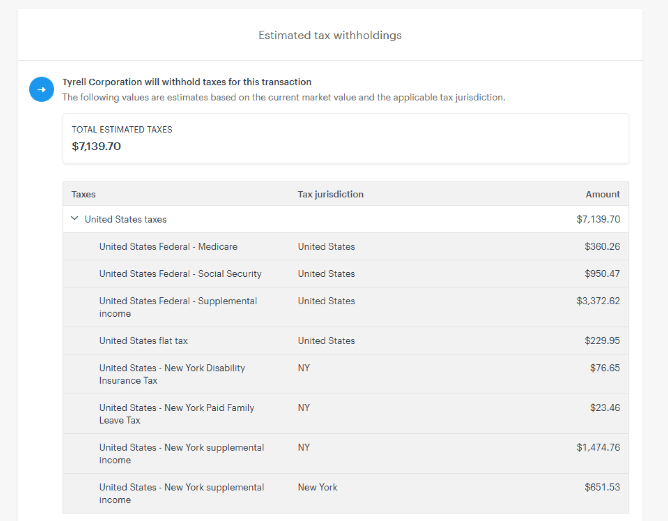Select the Federal Supplemental income row
The image size is (668, 521).
346,307
